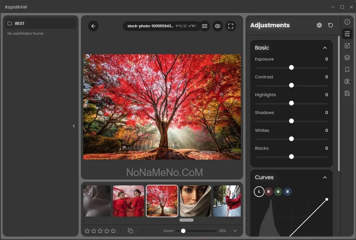Viewport: 356px width, 240px height.
Task: Open the presets bookmark icon
Action: pos(347,70)
